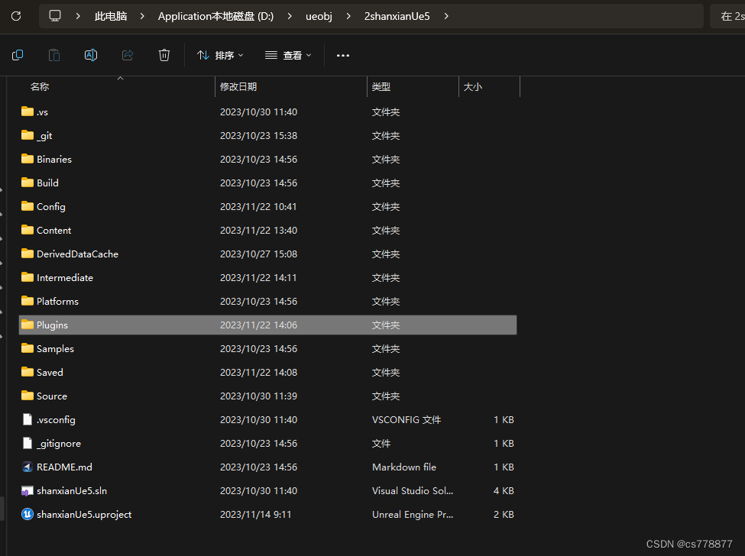Click the paste clipboard icon
Screen dimensions: 745x556
54,55
